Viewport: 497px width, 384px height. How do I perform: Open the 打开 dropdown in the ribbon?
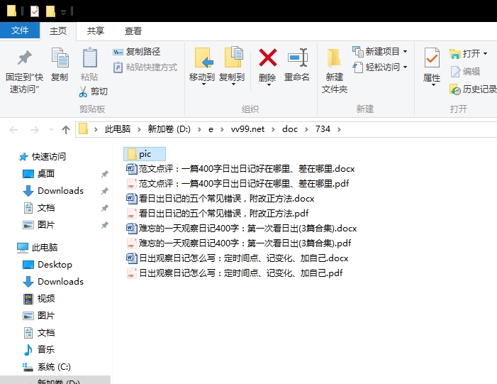click(x=469, y=54)
